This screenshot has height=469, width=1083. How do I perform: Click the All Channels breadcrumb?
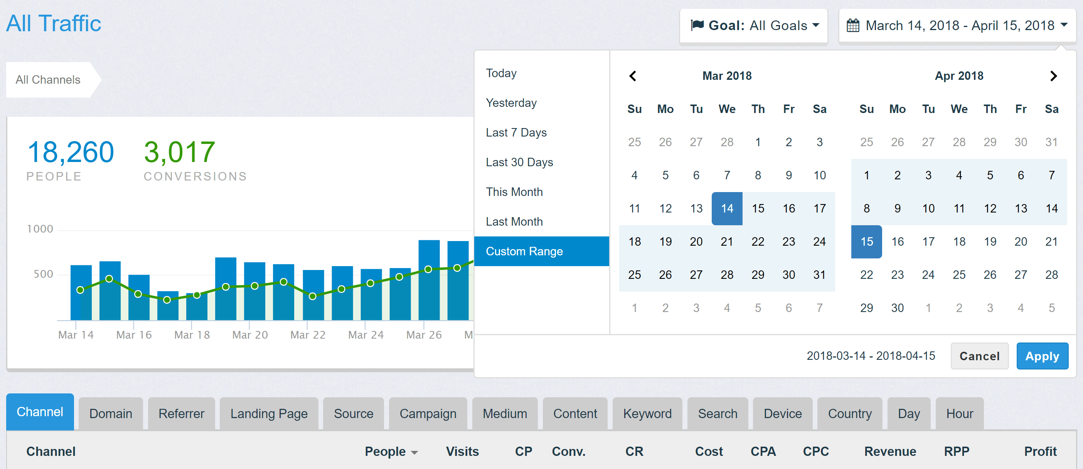tap(48, 80)
